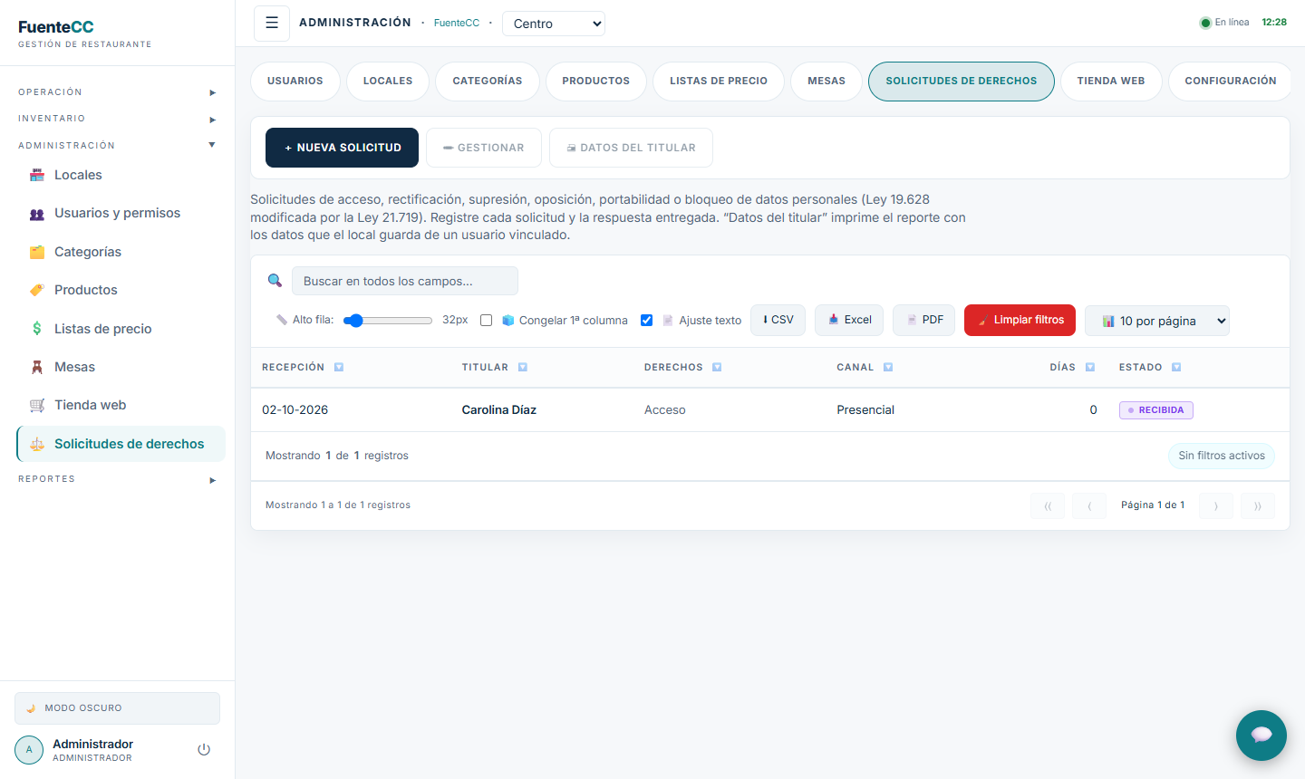Enable Congelar 1ª columna checkbox
Screen dimensions: 1305x779
coord(487,321)
